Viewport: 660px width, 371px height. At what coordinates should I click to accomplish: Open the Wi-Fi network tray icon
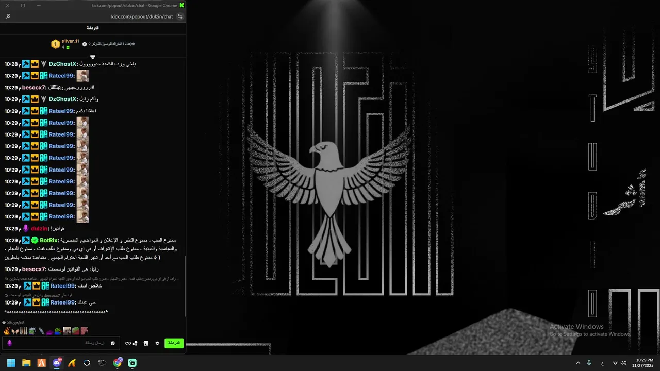[615, 363]
